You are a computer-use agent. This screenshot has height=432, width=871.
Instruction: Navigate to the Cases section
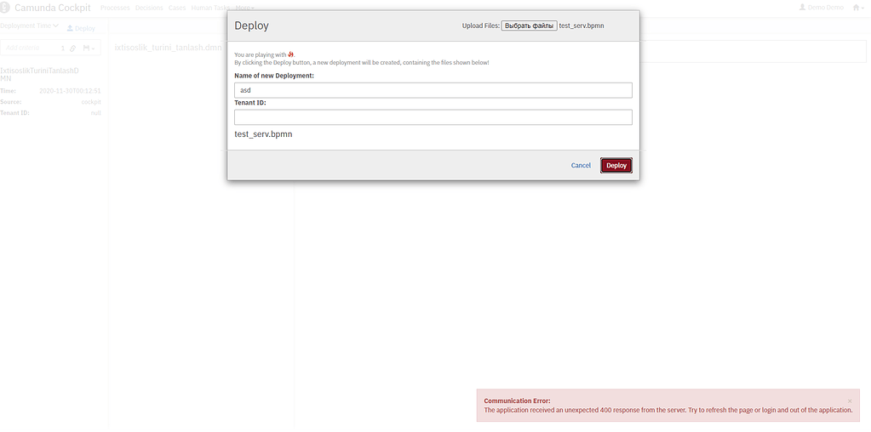click(x=177, y=8)
